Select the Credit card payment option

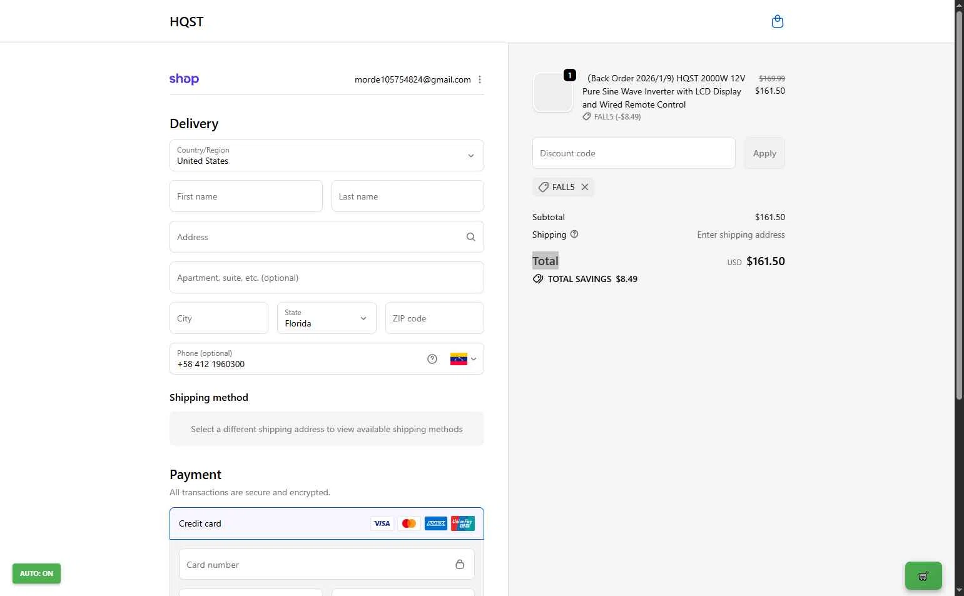pos(327,523)
